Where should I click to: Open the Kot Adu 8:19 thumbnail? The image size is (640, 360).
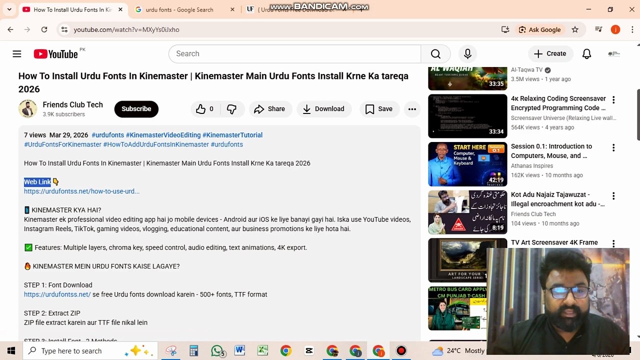tap(467, 212)
